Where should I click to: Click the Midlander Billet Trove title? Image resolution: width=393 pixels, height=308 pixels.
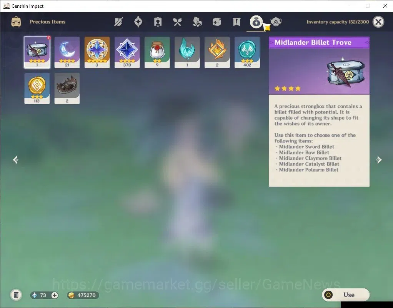313,42
